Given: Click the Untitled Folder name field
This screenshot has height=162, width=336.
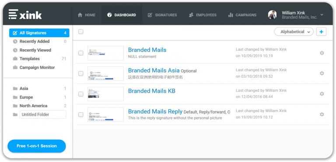Looking at the screenshot, I should pyautogui.click(x=43, y=114).
